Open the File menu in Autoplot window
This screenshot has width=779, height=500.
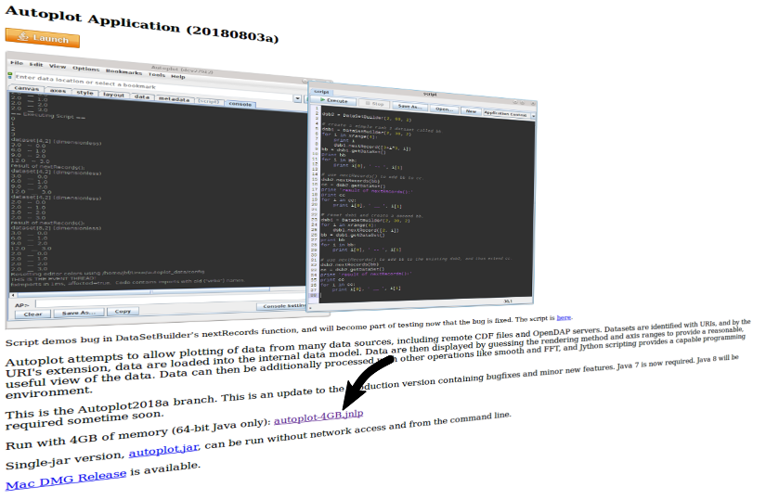17,63
